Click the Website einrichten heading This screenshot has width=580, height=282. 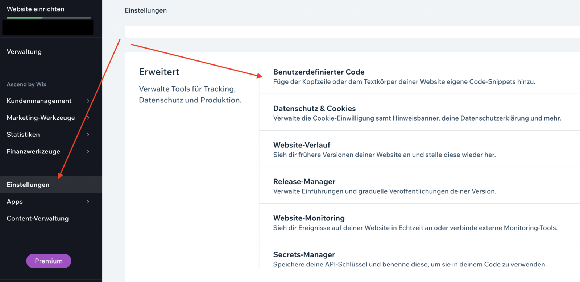(36, 9)
